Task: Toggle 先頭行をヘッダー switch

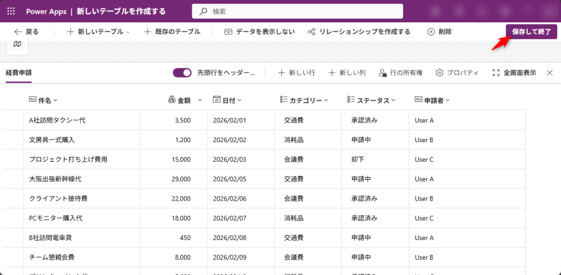Action: click(x=182, y=73)
